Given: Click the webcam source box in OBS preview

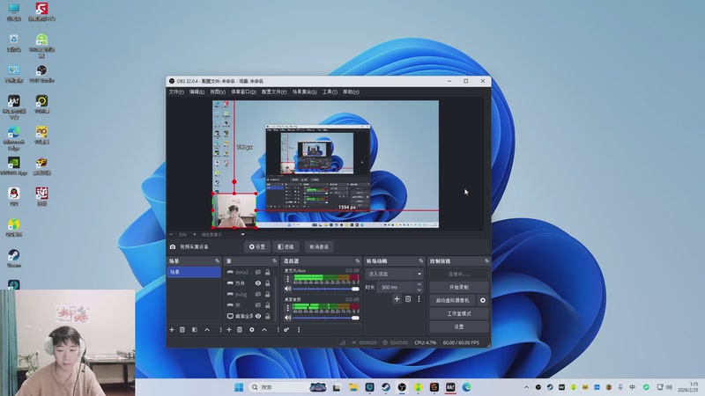Looking at the screenshot, I should point(234,210).
